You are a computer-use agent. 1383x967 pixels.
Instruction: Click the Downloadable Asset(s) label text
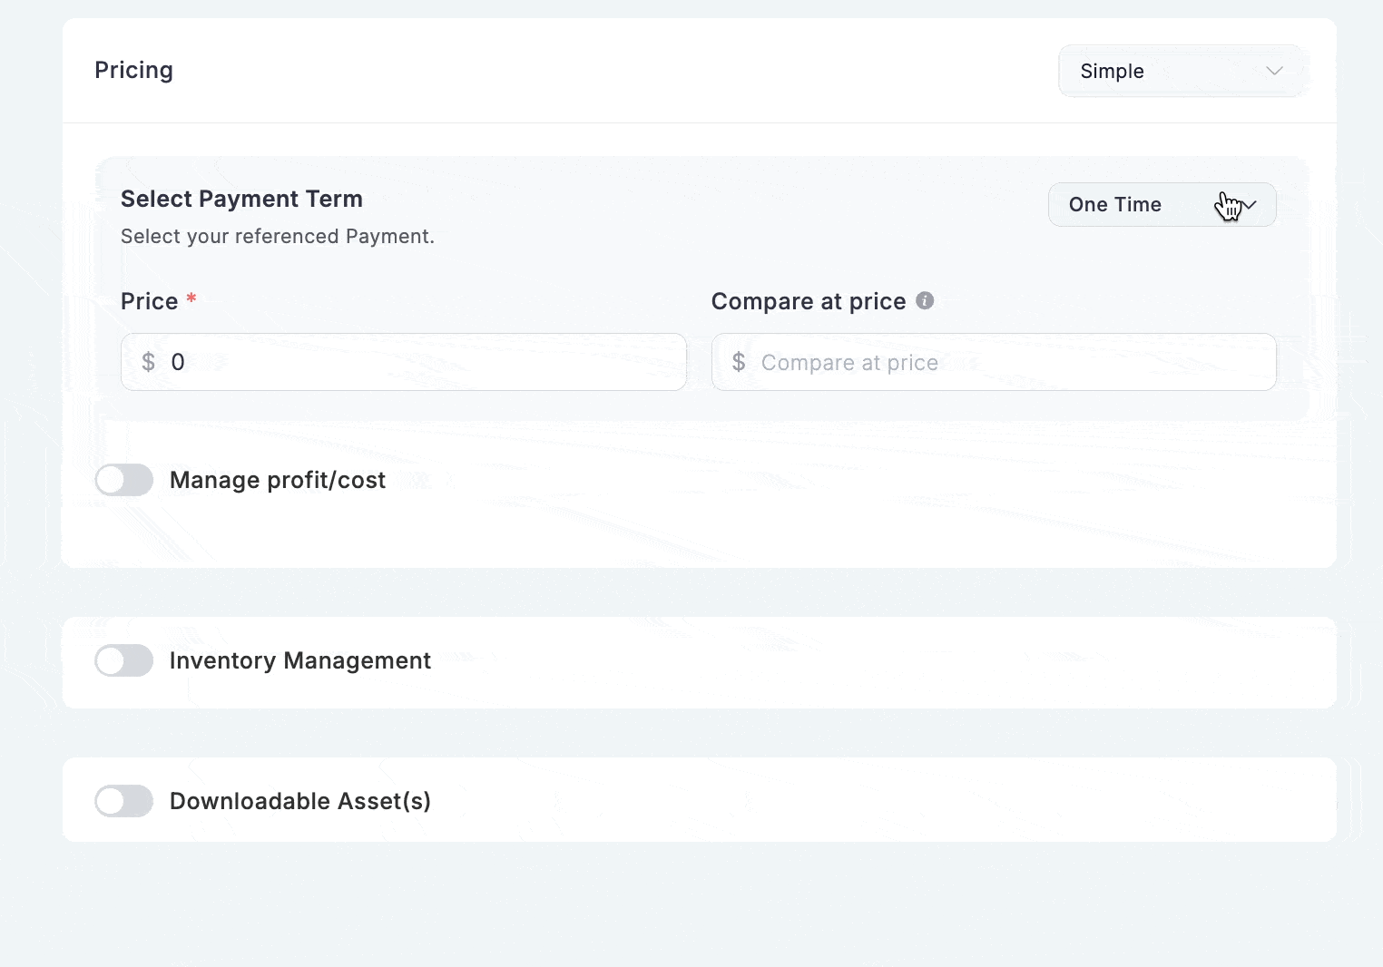point(299,801)
